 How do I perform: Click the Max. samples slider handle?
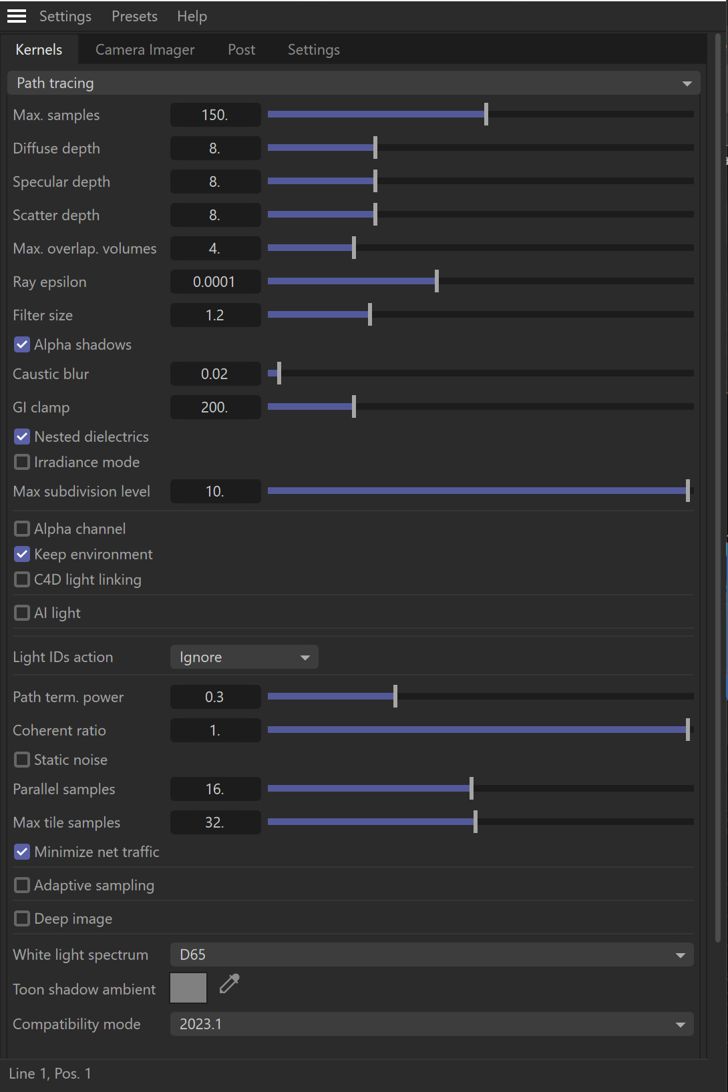point(486,114)
